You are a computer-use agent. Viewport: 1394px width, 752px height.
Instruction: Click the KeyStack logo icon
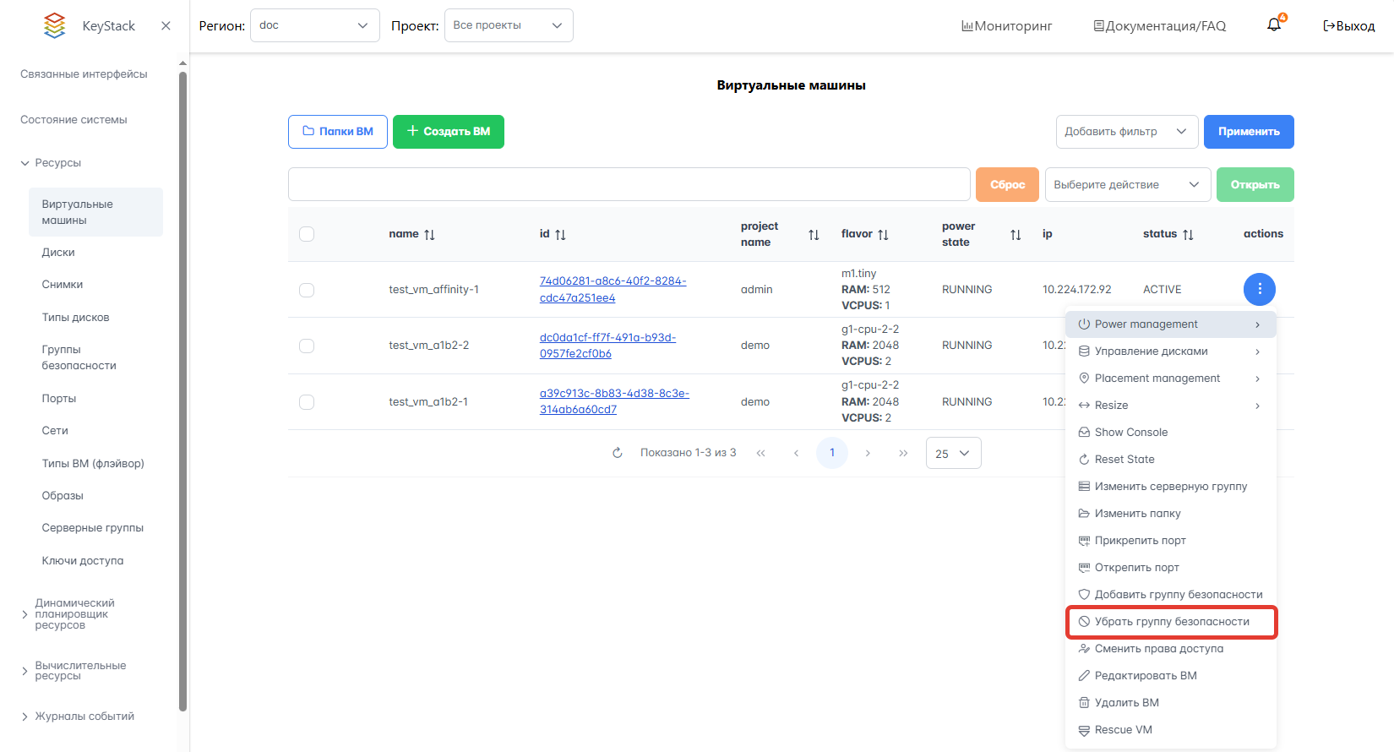click(x=55, y=25)
